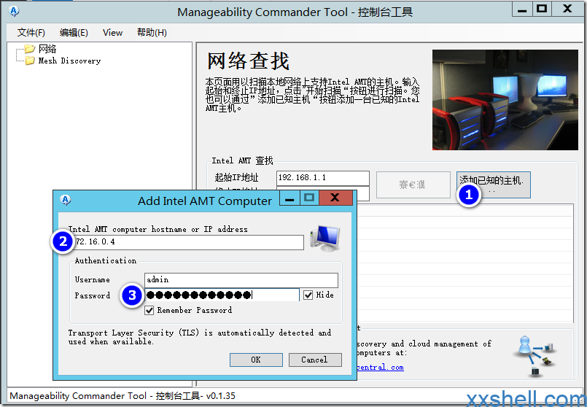Close the Manageability Commander Tool window

point(567,9)
